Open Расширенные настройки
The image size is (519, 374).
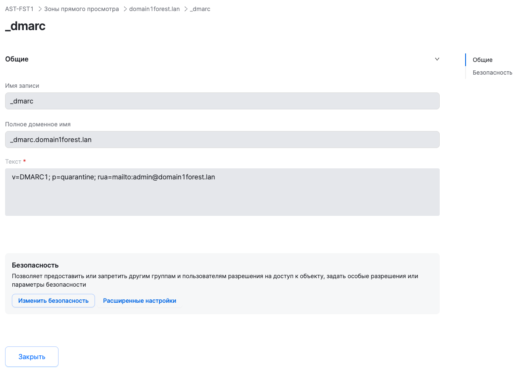coord(140,301)
